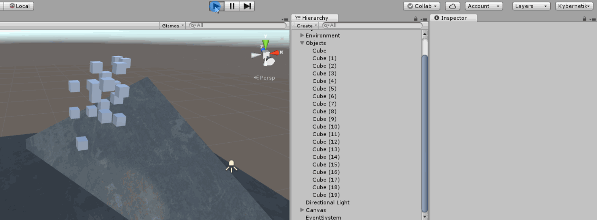Select the Hierarchy tab
This screenshot has height=220, width=597.
click(314, 18)
